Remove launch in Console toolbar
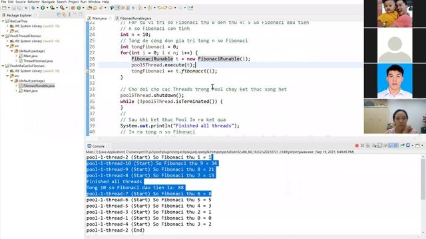This screenshot has height=239, width=426. [362, 145]
